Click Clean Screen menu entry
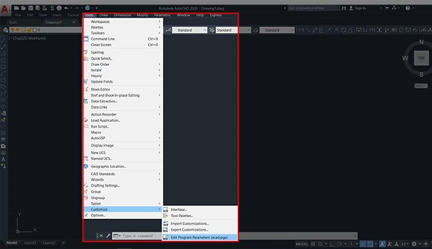The width and height of the screenshot is (432, 249). [x=122, y=45]
